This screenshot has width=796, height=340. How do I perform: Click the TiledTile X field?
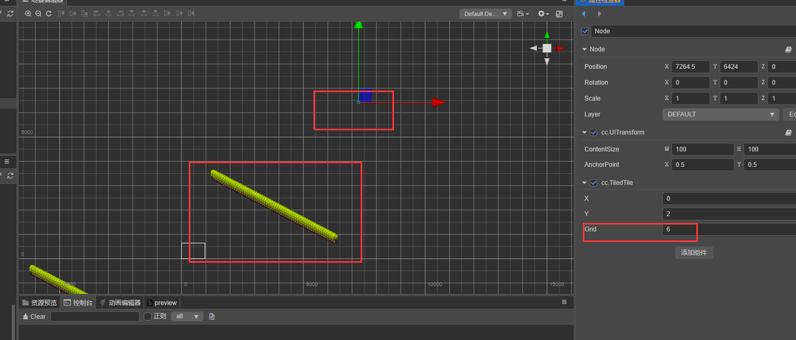tap(729, 199)
